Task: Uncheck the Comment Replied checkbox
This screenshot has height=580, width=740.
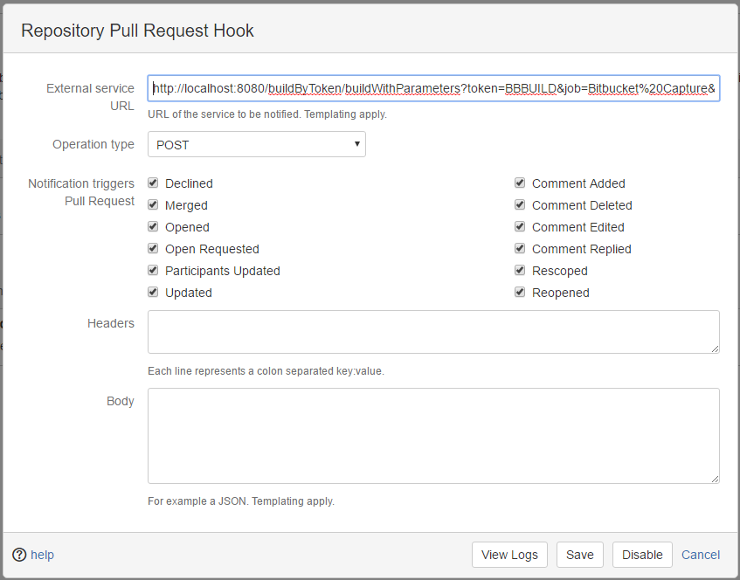Action: coord(520,249)
